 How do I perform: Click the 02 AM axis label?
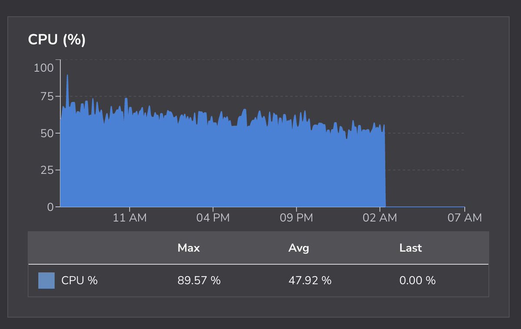[x=380, y=218]
